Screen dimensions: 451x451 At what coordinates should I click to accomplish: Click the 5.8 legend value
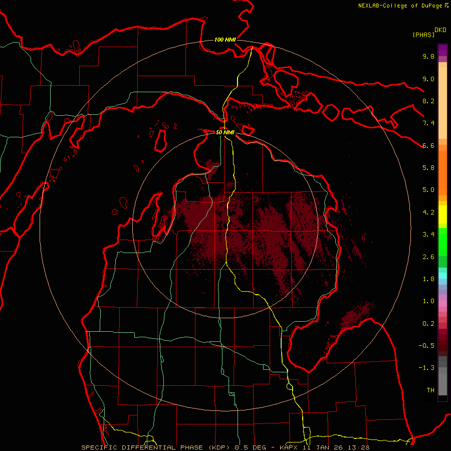(428, 168)
